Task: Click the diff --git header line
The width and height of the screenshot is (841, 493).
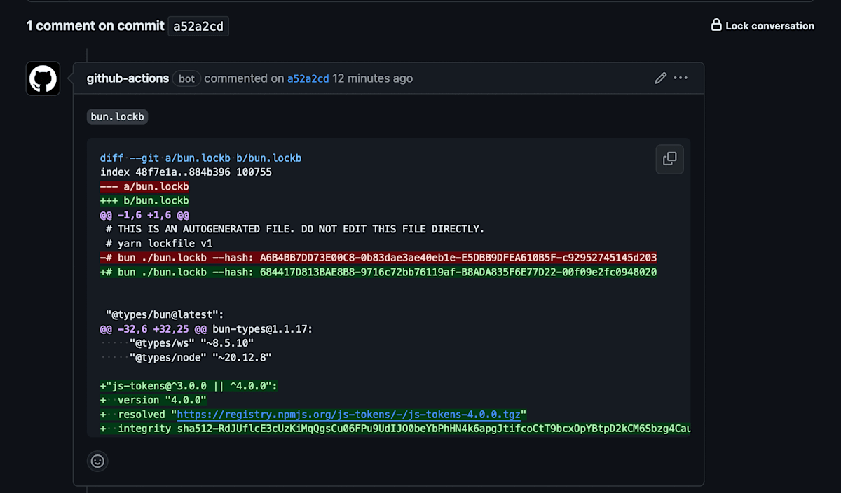Action: click(200, 158)
